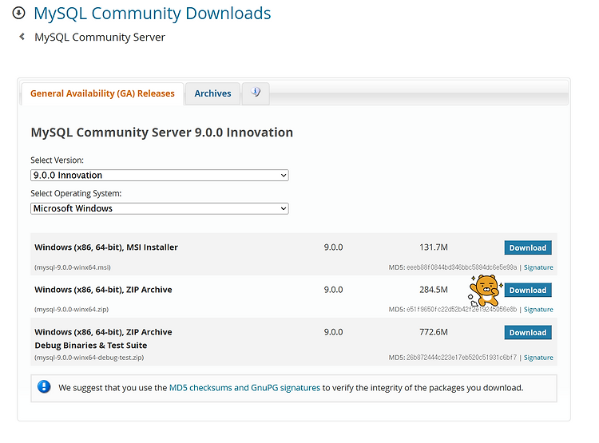Click the MD5 hash of the MSI installer
Viewport: 599px width, 443px height.
pos(462,267)
